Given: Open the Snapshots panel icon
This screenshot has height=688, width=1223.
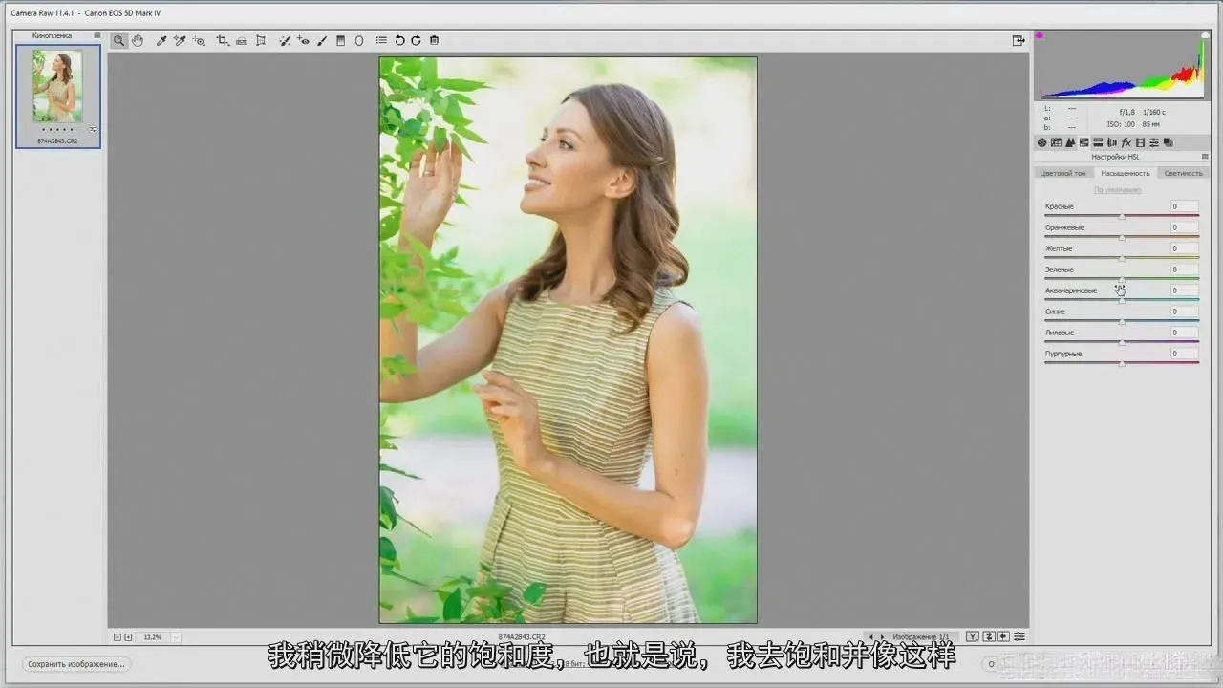Looking at the screenshot, I should 1169,142.
